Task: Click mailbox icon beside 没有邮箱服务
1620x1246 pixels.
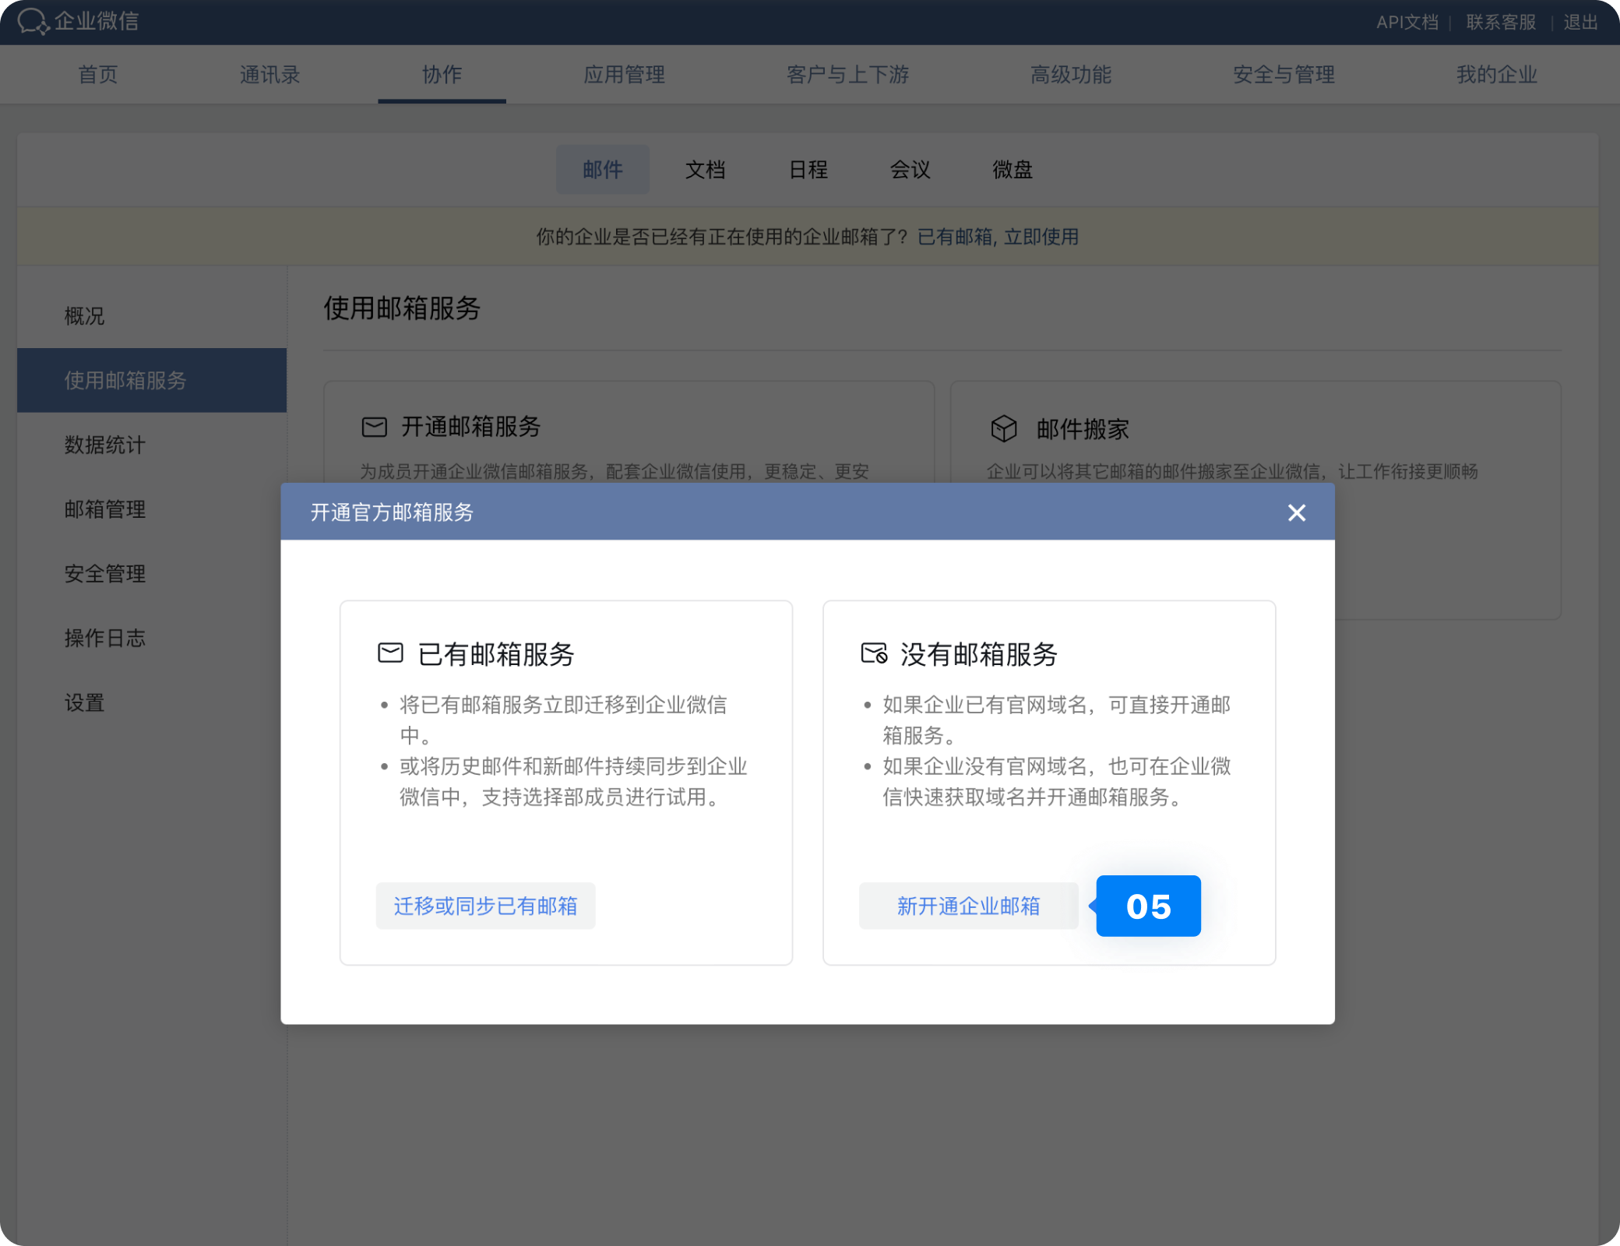Action: click(x=873, y=653)
